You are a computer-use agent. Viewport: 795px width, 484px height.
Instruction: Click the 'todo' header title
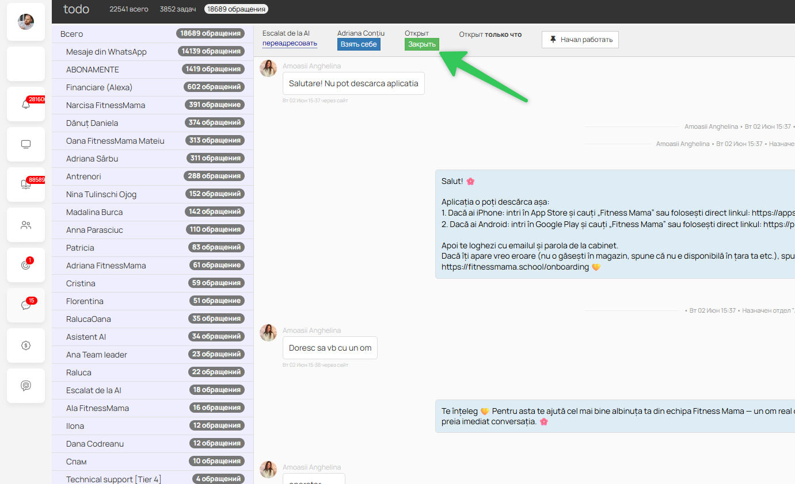click(76, 9)
